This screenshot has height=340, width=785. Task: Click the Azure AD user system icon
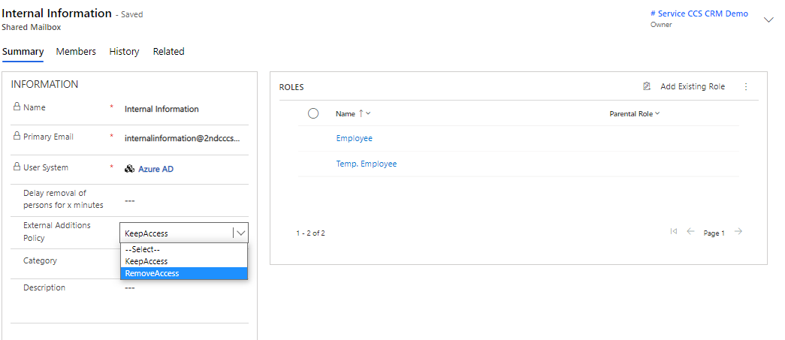[129, 169]
